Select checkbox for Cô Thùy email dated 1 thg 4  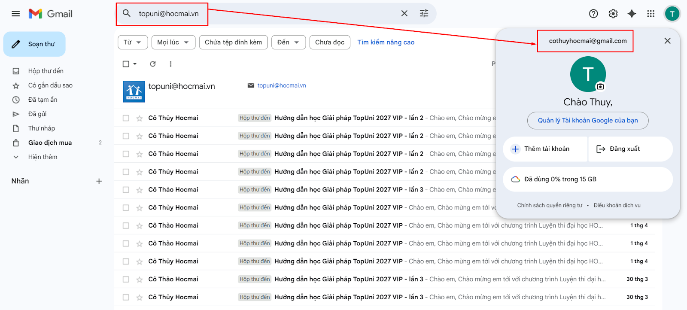click(126, 261)
